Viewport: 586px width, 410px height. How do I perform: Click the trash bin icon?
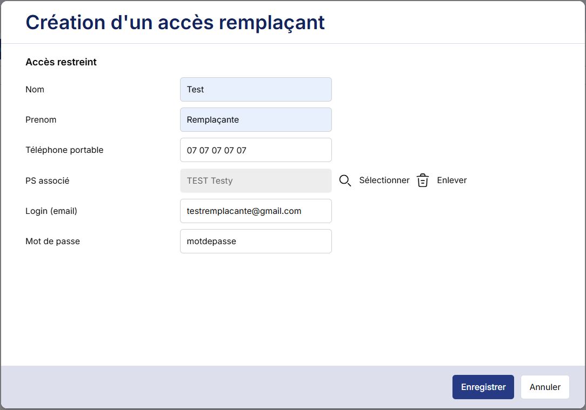(423, 180)
